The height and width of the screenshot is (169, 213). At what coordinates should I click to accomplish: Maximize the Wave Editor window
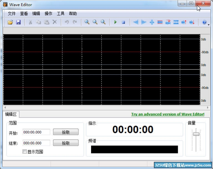tap(191, 3)
